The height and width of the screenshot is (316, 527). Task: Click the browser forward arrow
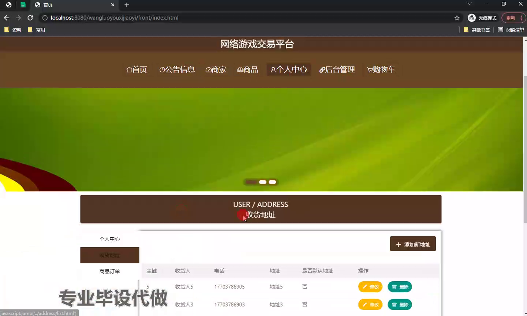pos(18,18)
